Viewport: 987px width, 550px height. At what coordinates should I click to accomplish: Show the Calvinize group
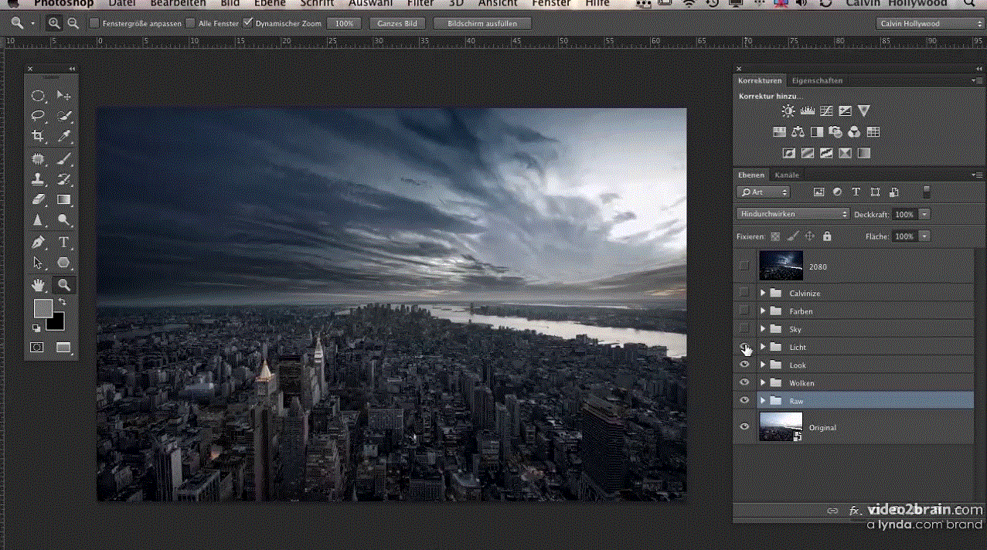(744, 293)
